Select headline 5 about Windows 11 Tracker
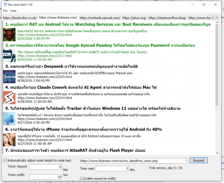This screenshot has height=183, width=224. coord(93,108)
